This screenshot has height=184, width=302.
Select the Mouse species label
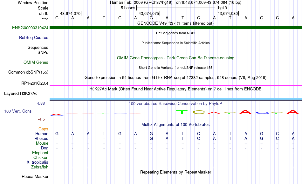42,143
